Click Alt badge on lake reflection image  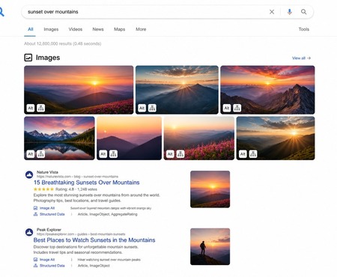click(31, 154)
